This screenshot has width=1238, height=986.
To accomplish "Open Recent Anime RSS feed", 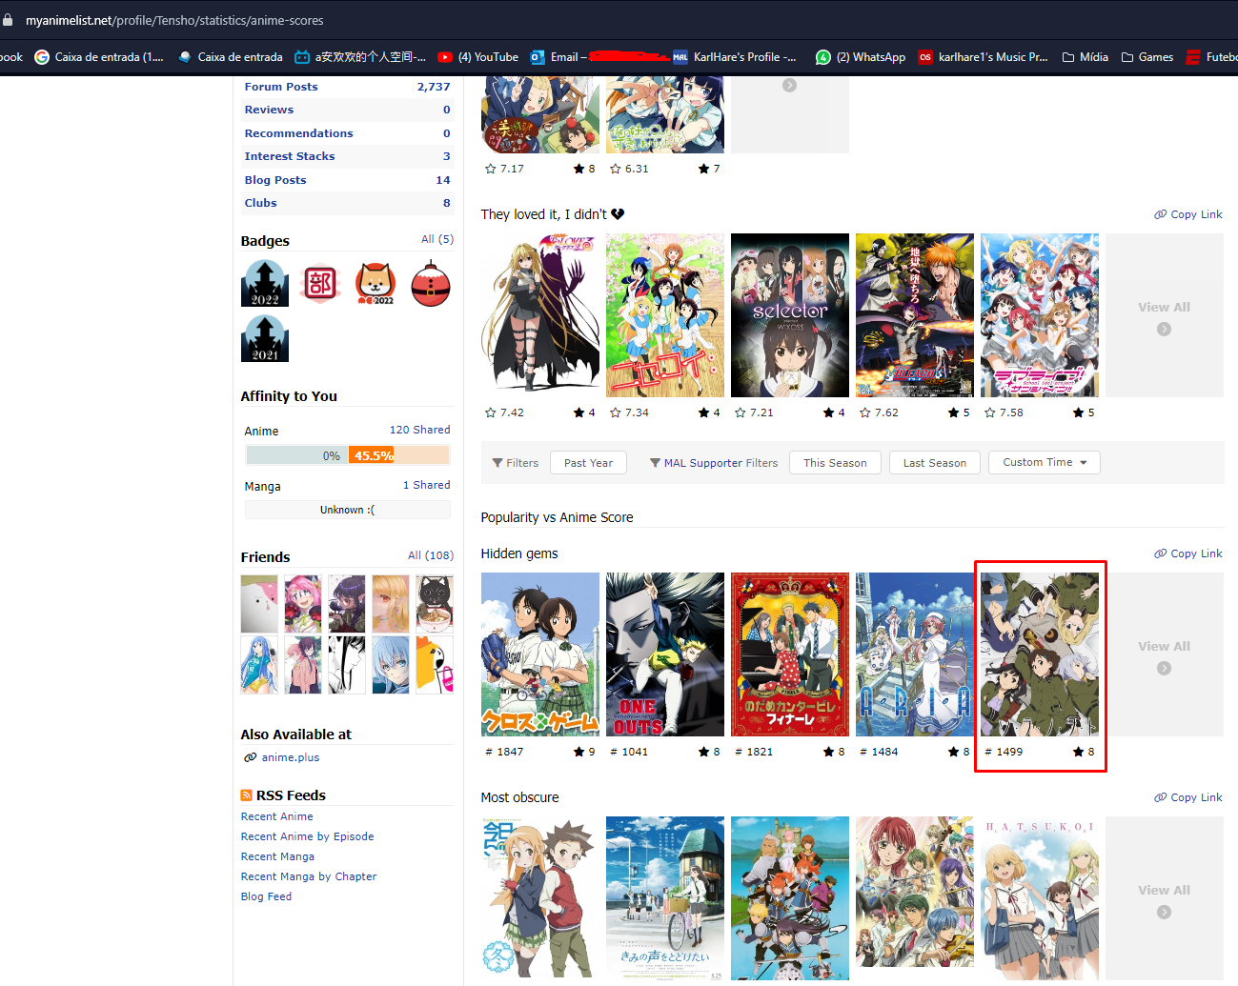I will click(276, 816).
